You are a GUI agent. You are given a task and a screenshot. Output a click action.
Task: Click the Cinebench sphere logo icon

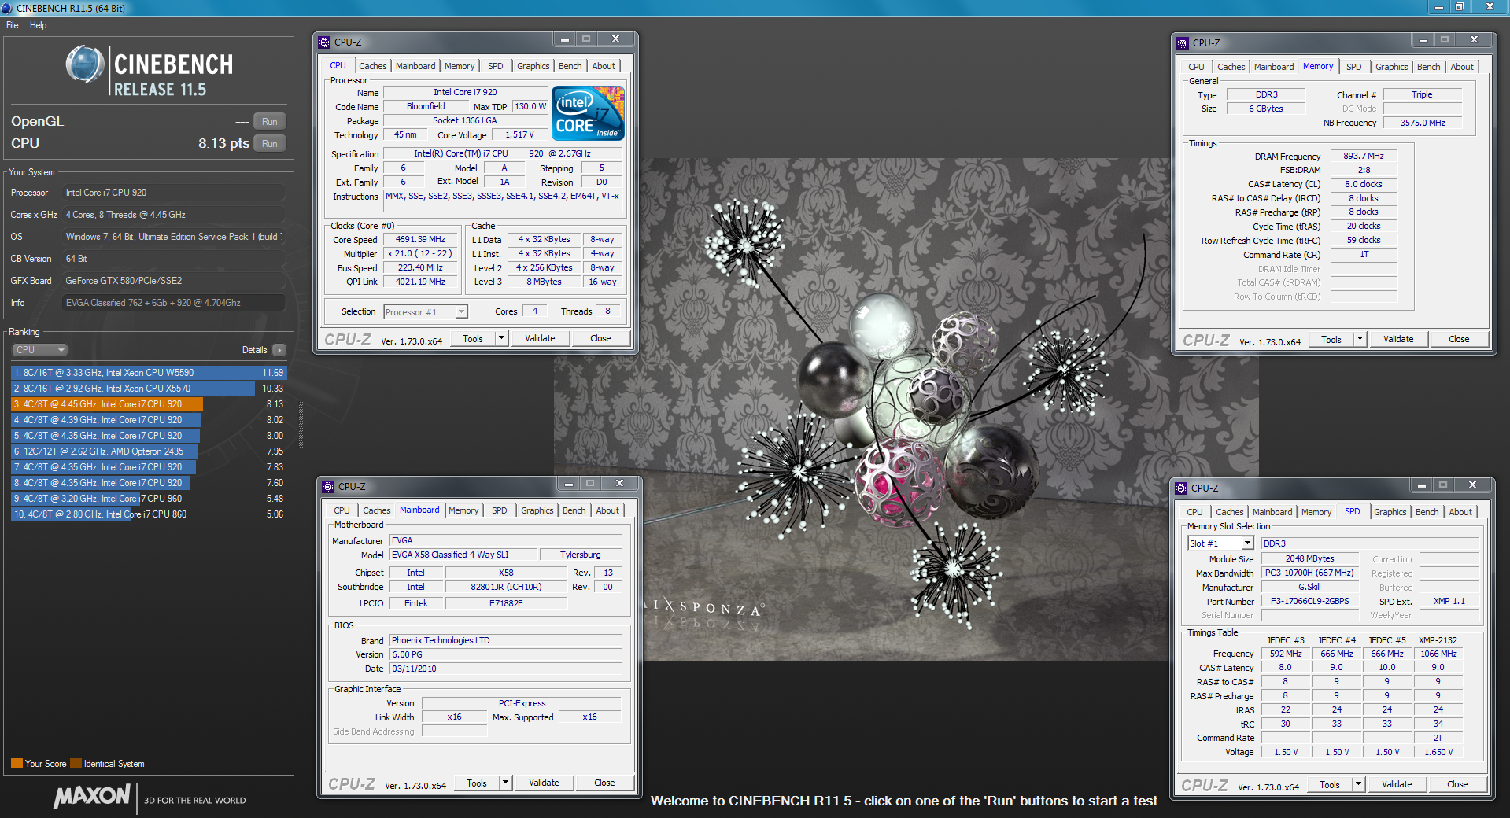[x=85, y=64]
